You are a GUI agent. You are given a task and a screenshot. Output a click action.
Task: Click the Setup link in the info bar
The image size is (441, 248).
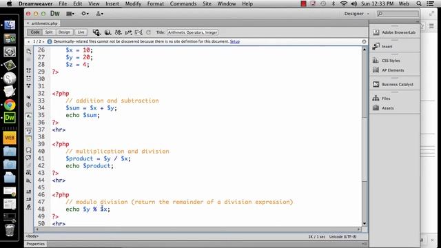(235, 41)
